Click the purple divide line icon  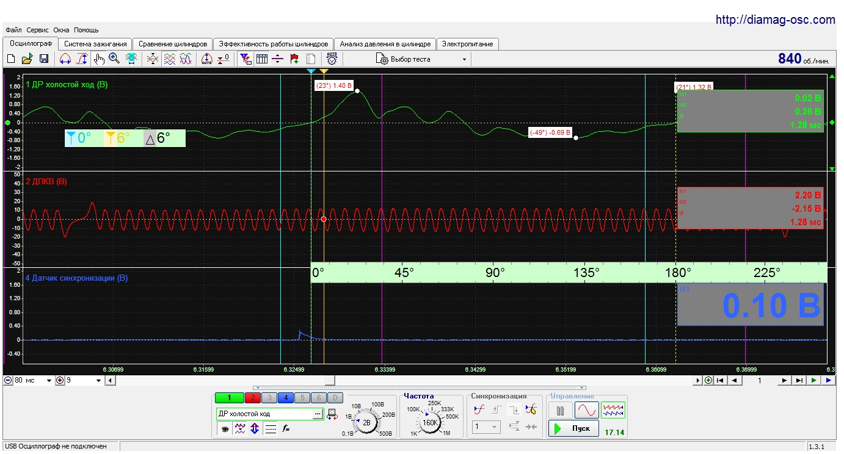278,59
